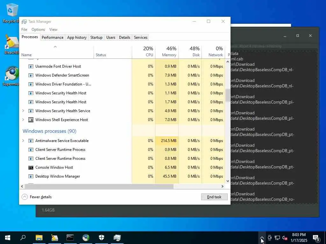Click the Windows Security Health Service icon
The width and height of the screenshot is (326, 244).
(x=31, y=111)
